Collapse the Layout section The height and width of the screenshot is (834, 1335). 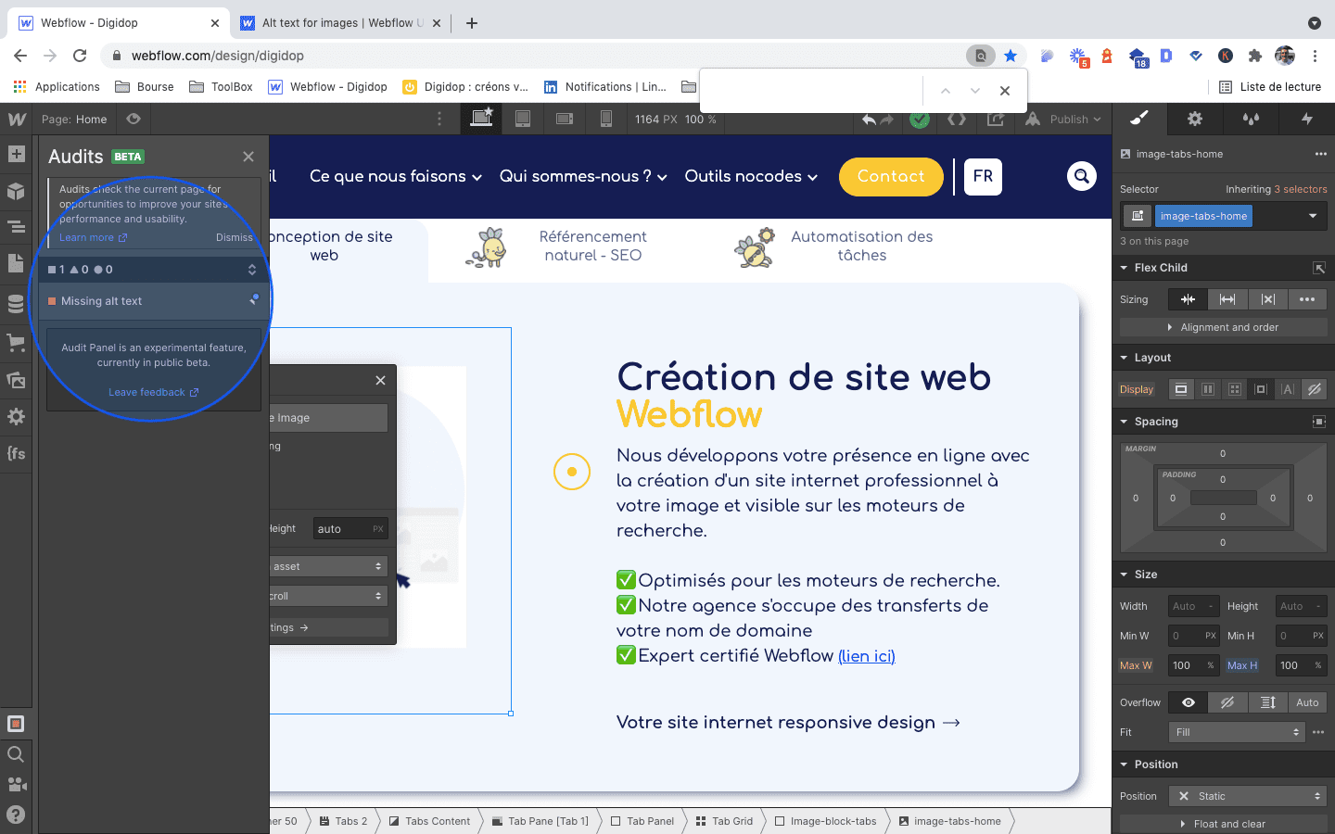(x=1124, y=358)
